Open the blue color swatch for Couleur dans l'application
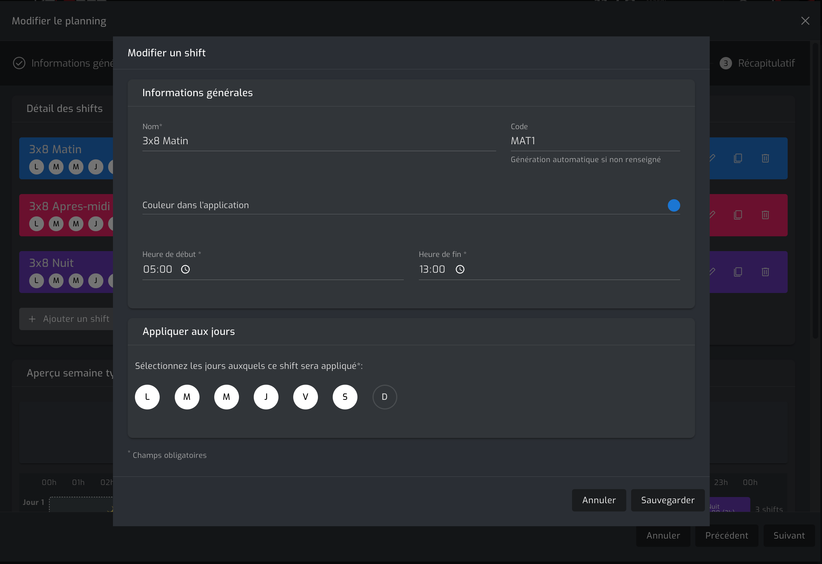 click(673, 205)
